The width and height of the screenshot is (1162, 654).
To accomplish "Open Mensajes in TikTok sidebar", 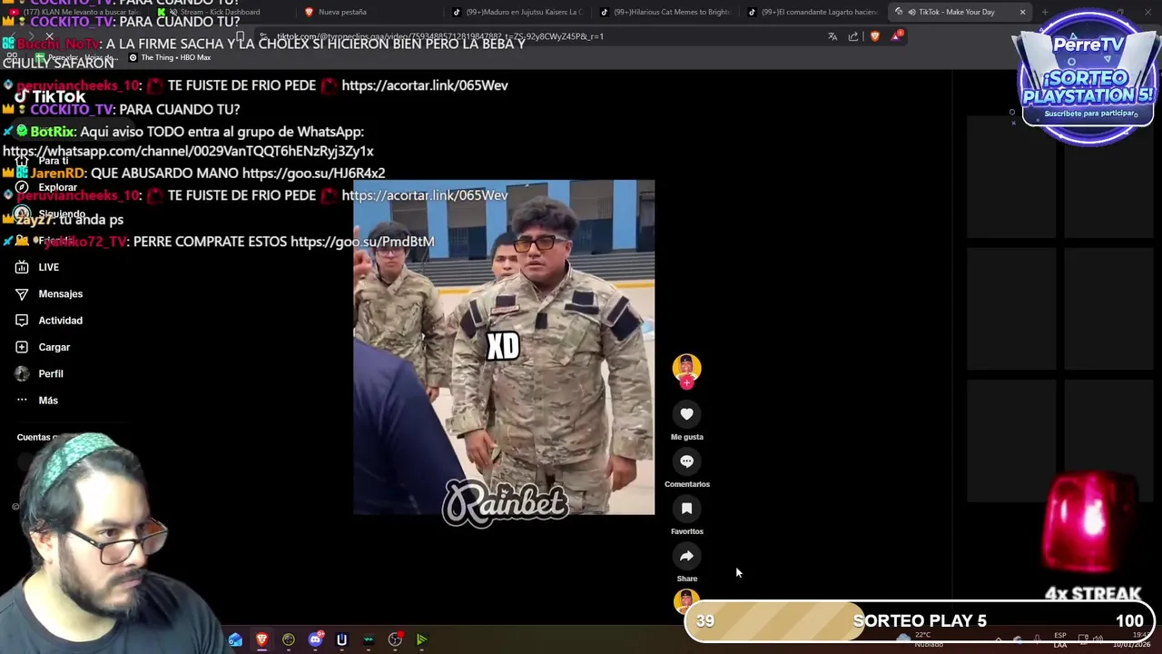I will [50, 293].
